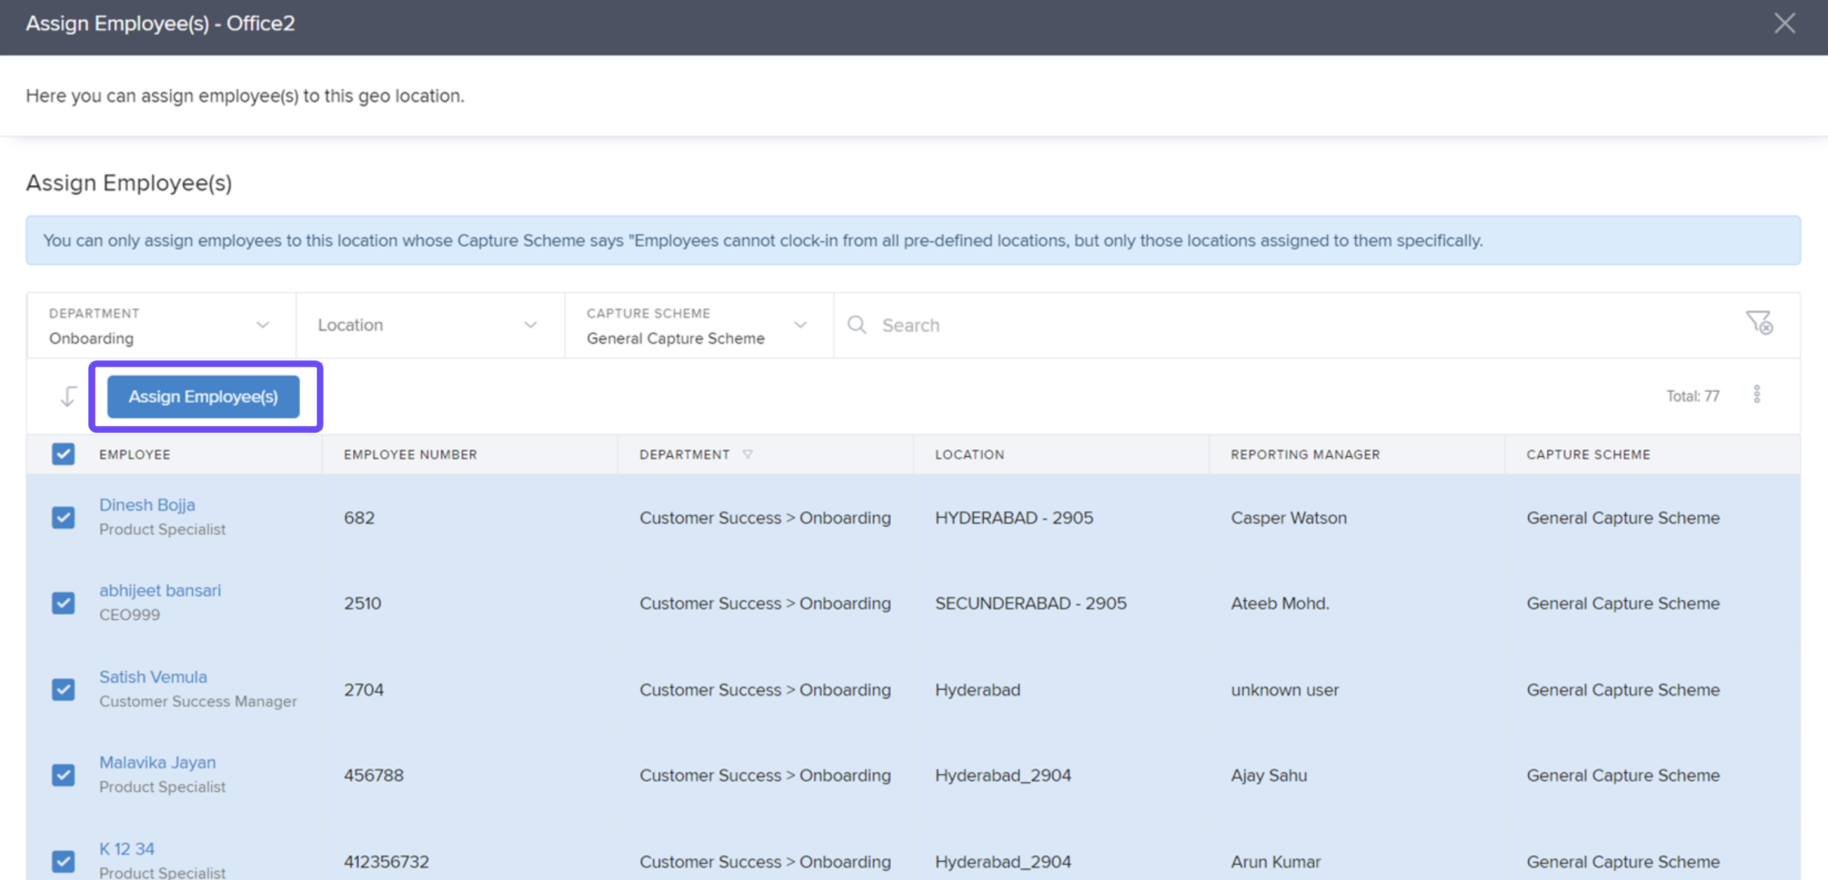Click the clear filters funnel icon

tap(1758, 324)
